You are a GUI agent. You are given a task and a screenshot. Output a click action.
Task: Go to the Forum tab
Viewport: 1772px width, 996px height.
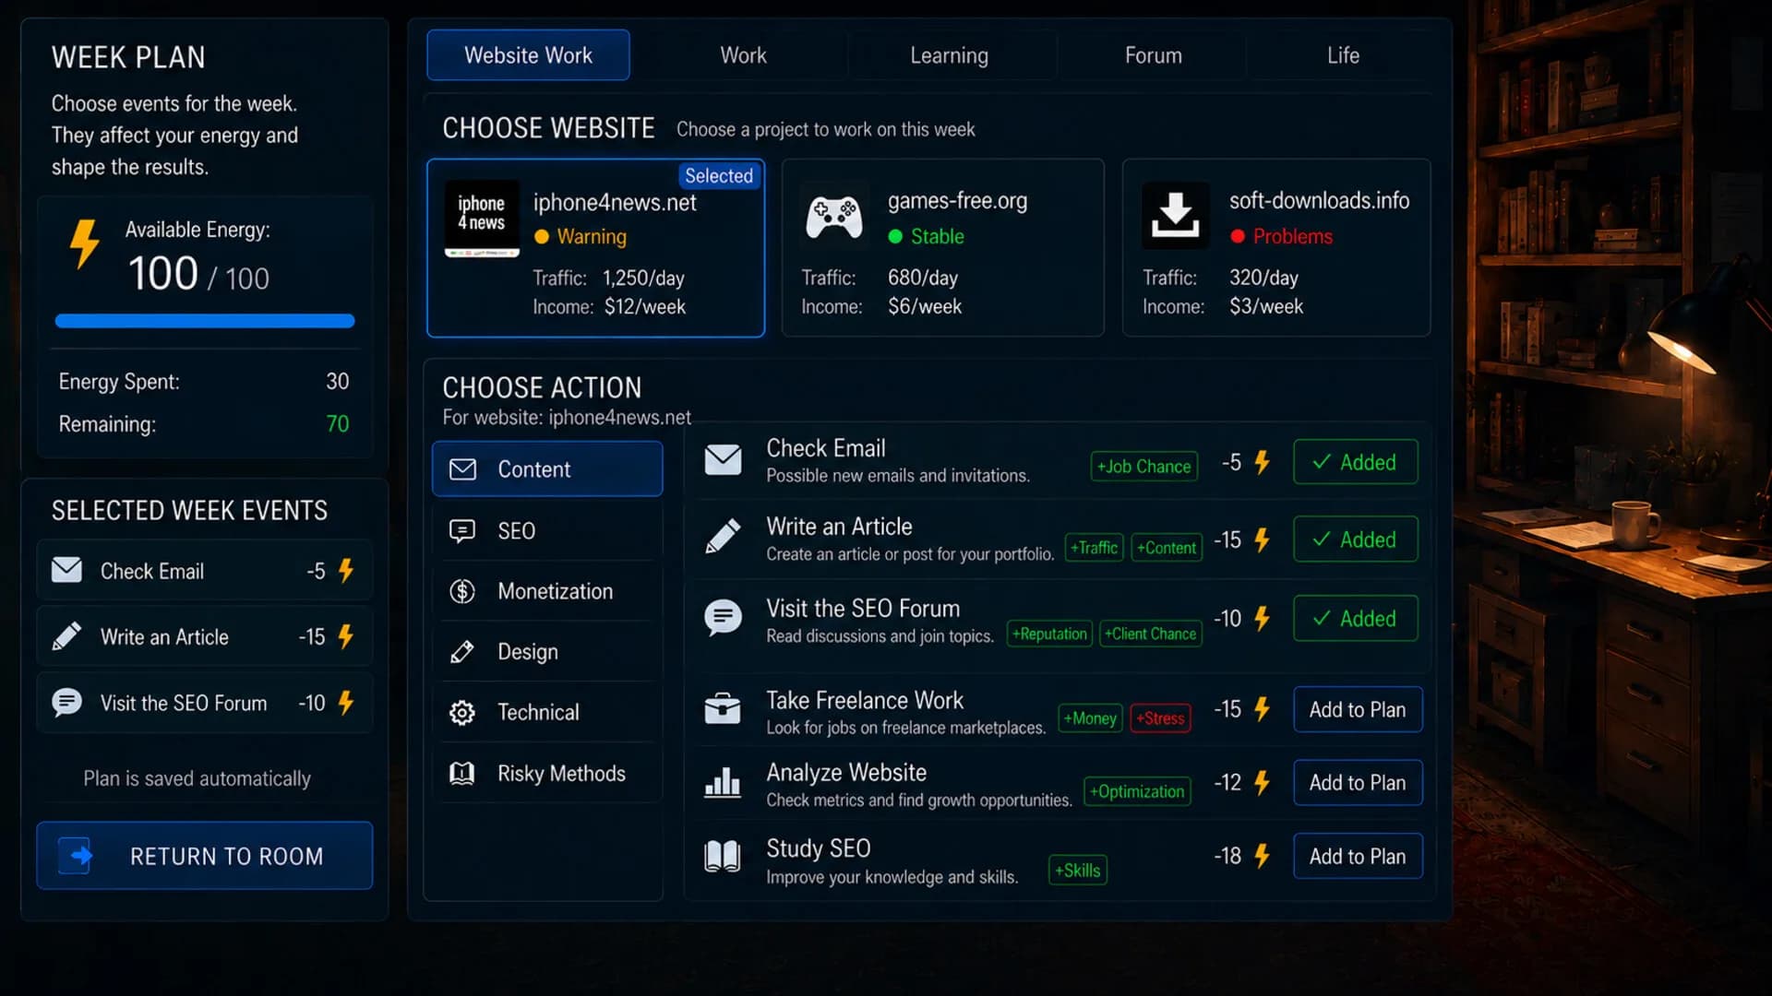coord(1153,55)
